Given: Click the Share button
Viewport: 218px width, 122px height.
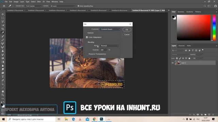Looking at the screenshot, I should (216, 6).
